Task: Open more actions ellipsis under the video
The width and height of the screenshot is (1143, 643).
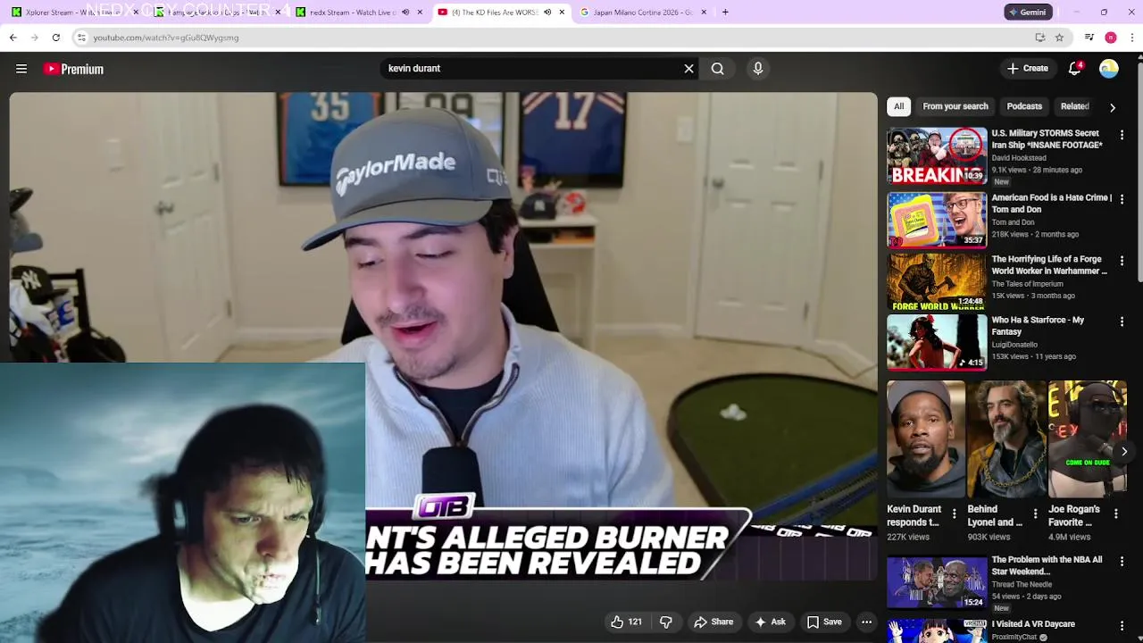Action: pyautogui.click(x=866, y=622)
